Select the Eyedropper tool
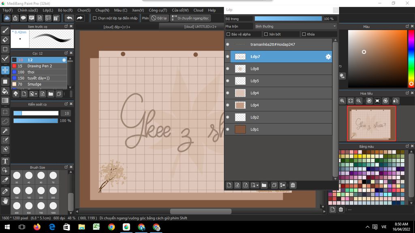The width and height of the screenshot is (415, 233). pos(5,191)
